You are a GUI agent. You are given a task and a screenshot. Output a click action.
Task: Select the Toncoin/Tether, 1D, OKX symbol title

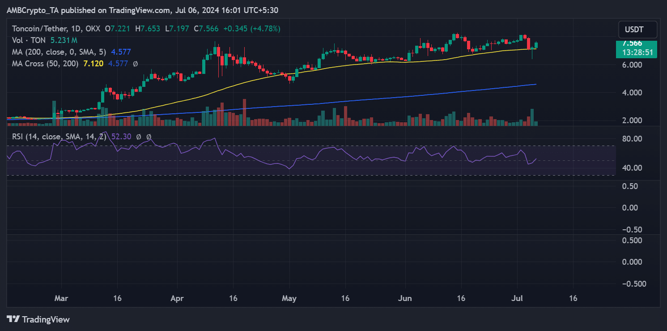coord(56,29)
